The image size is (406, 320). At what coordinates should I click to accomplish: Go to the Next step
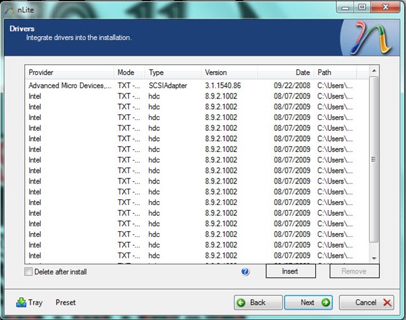click(x=308, y=302)
